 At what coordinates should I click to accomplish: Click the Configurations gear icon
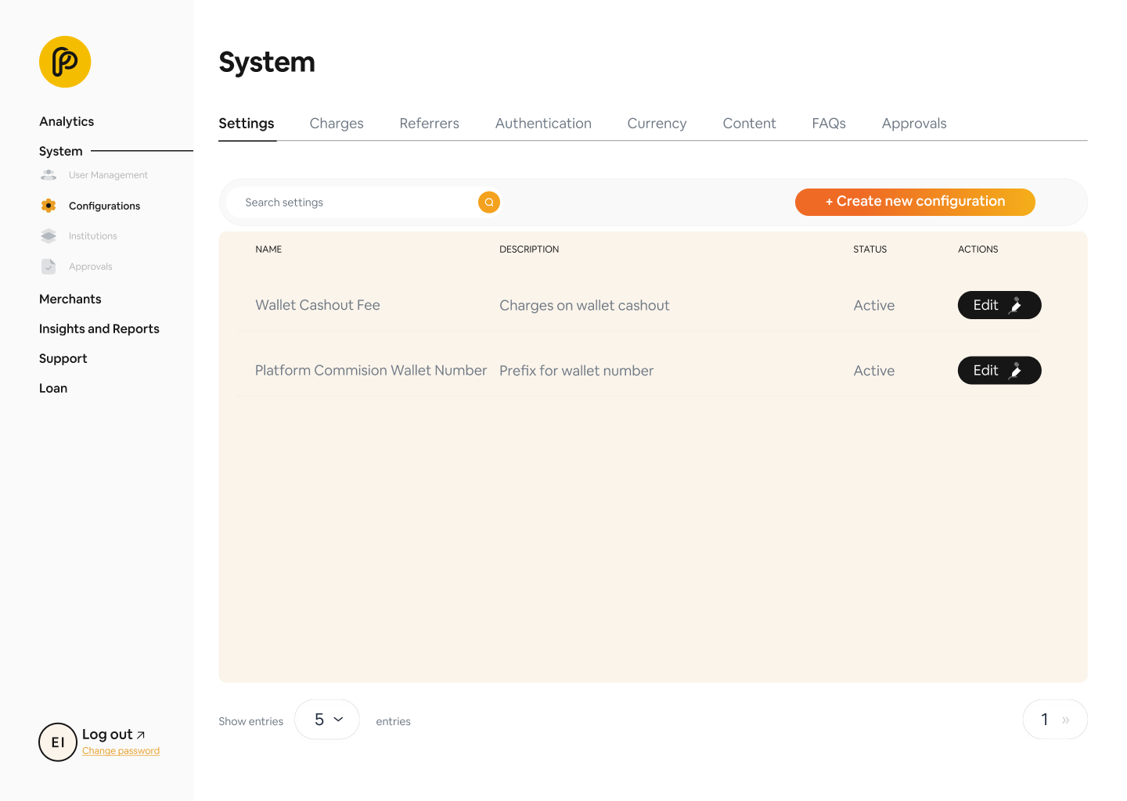tap(49, 206)
